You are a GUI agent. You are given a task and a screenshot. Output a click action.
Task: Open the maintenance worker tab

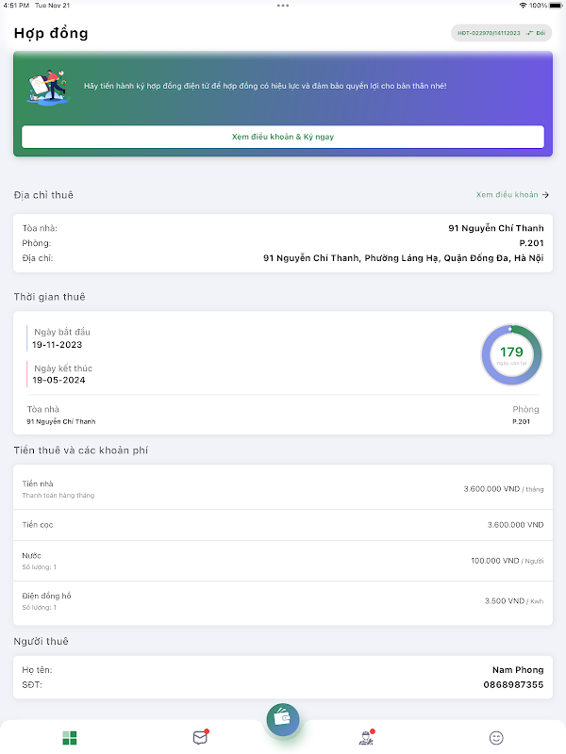pos(366,737)
